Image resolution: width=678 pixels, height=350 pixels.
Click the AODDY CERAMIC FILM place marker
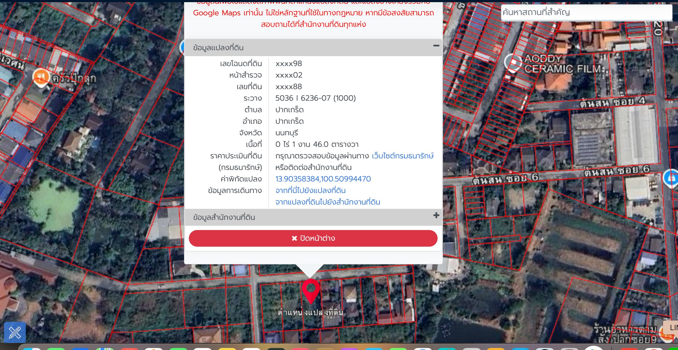513,63
